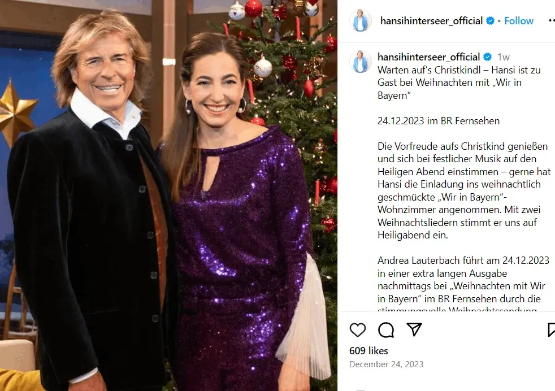
Task: Open December 24, 2023 post date link
Action: pos(386,364)
